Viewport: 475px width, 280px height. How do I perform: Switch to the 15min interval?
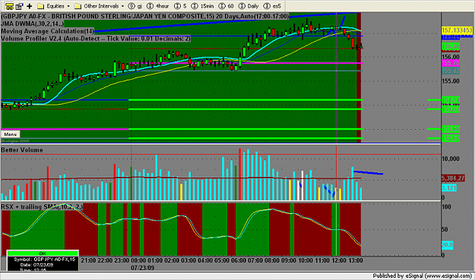[203, 6]
